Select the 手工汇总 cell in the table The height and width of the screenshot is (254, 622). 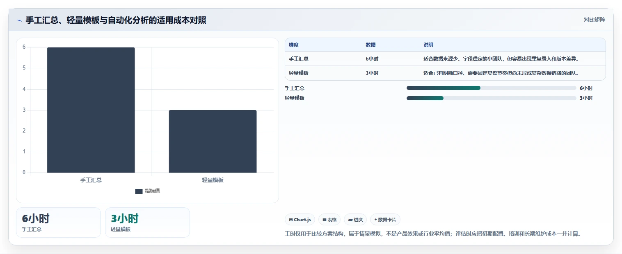(x=299, y=59)
